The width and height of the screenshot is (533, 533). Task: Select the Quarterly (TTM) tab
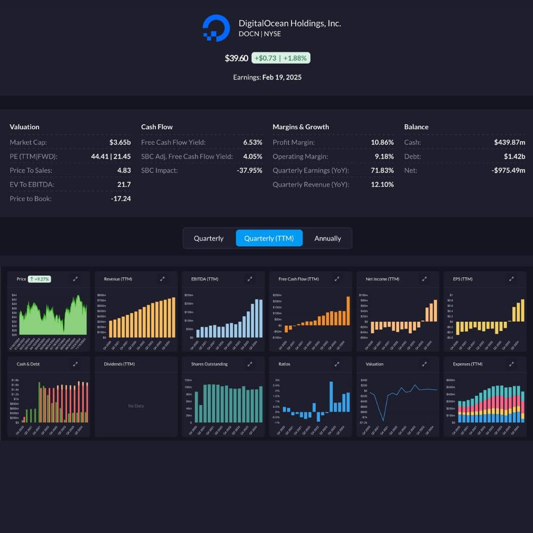point(269,238)
